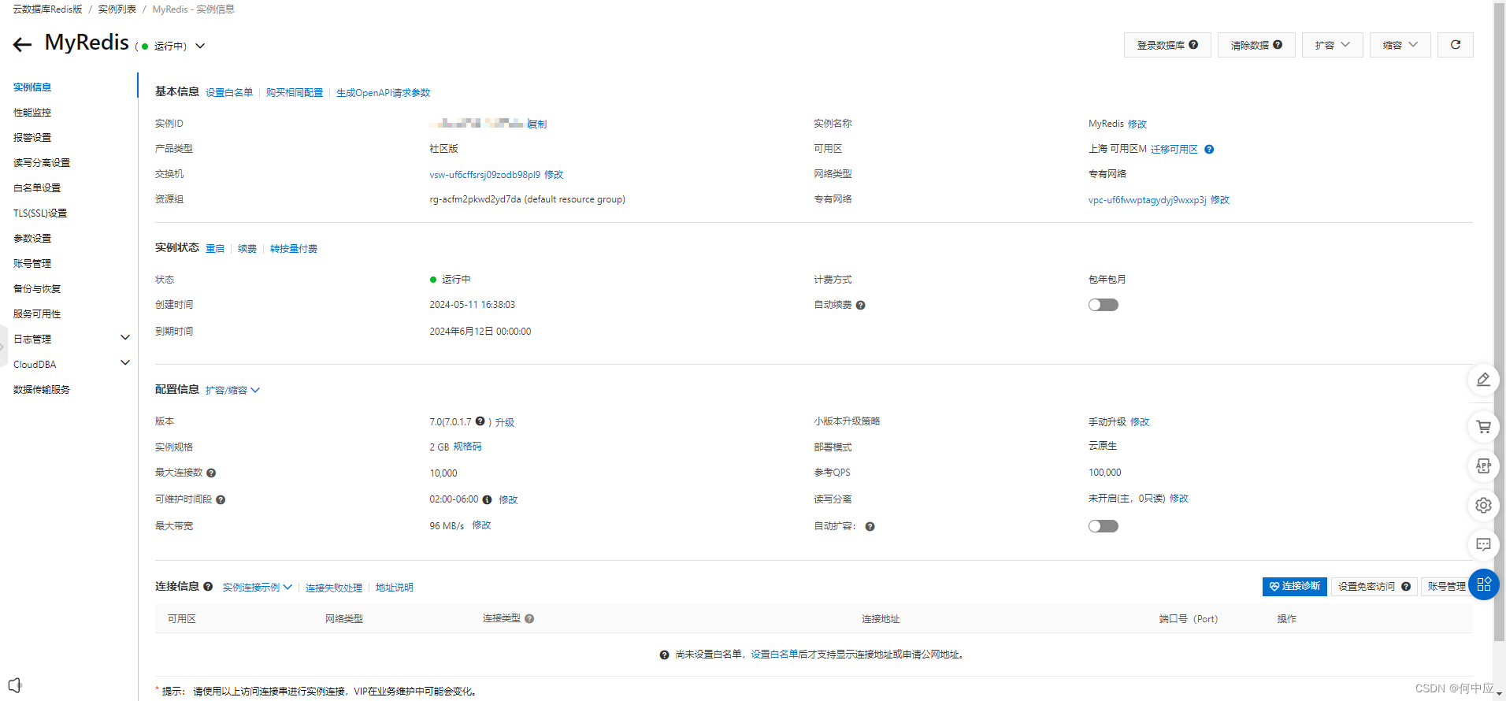Click help icon beside 最大连接数
The width and height of the screenshot is (1506, 701).
(211, 473)
